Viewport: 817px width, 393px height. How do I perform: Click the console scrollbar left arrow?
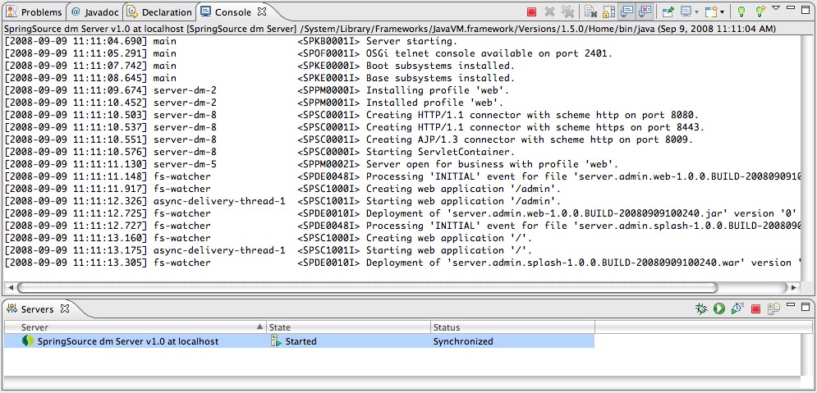9,287
